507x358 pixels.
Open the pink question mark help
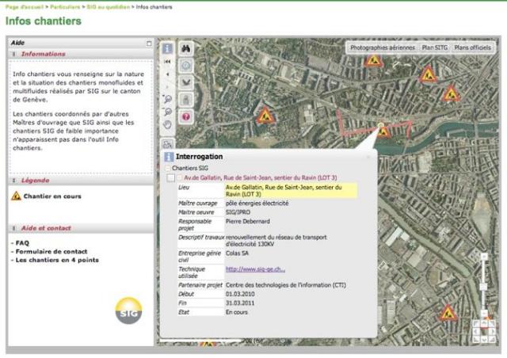pyautogui.click(x=185, y=116)
